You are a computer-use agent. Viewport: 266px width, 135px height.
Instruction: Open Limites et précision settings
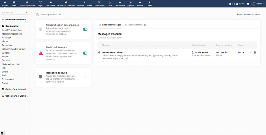coord(11,64)
